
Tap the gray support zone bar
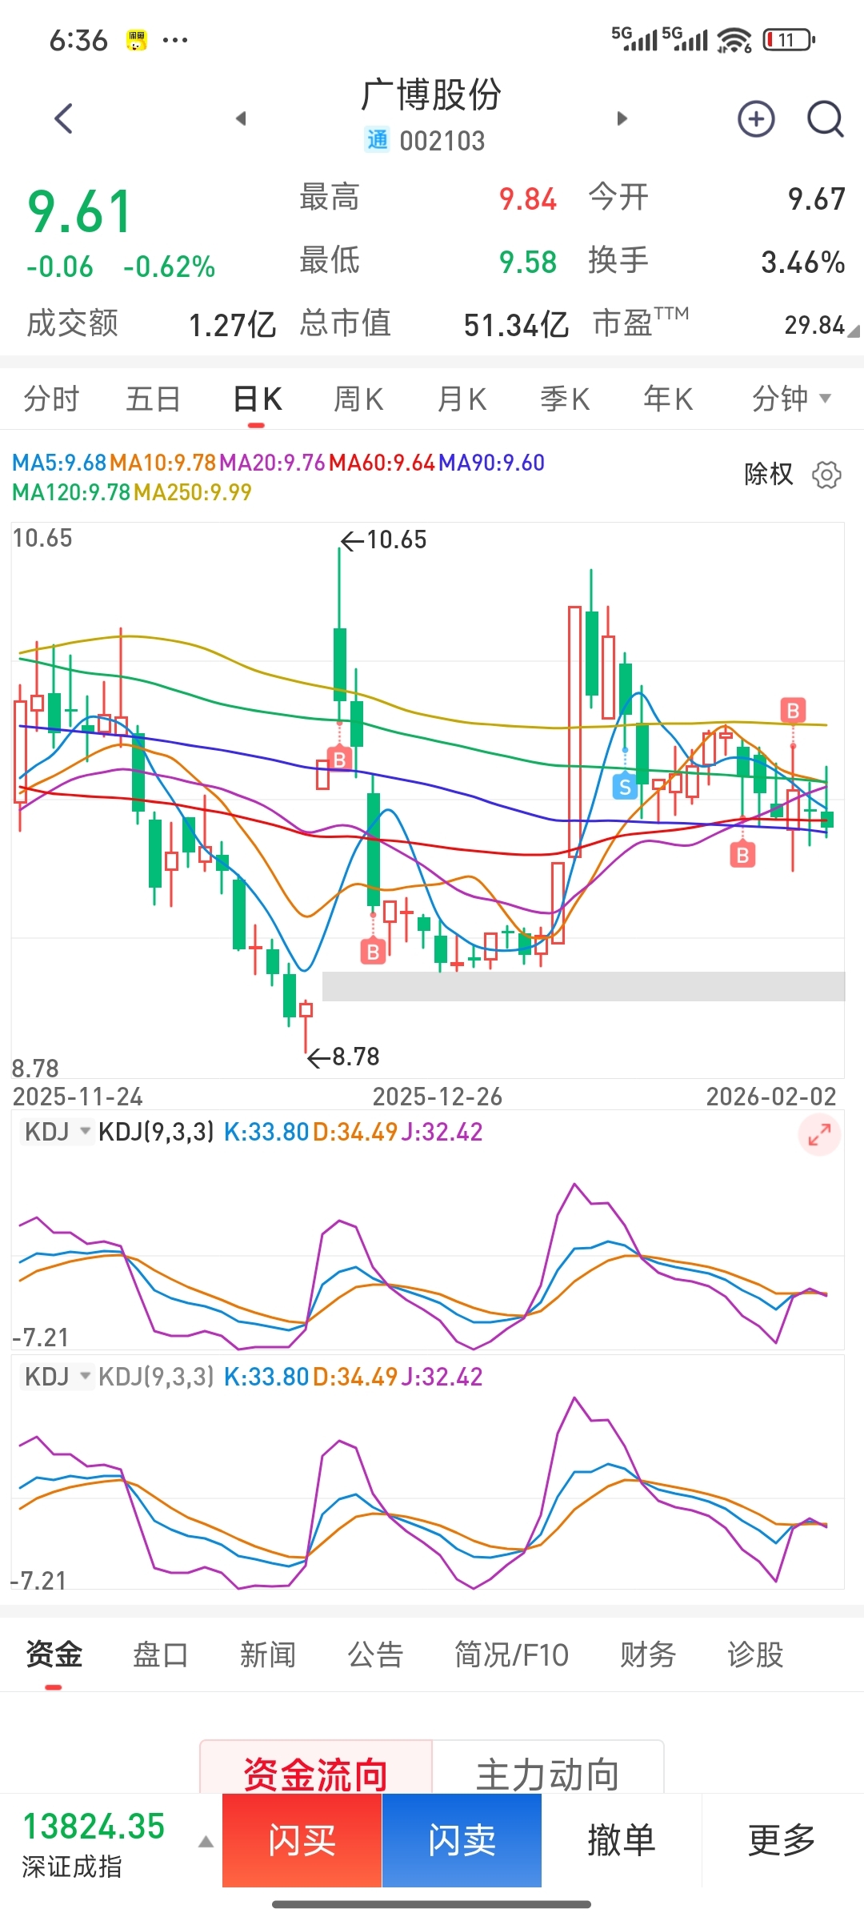pos(583,986)
